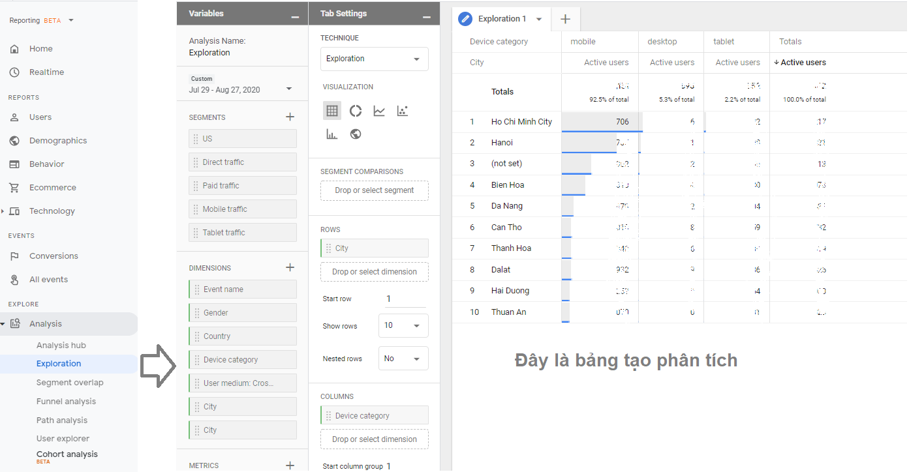909x472 pixels.
Task: Click Drop or select segment box
Action: (375, 190)
